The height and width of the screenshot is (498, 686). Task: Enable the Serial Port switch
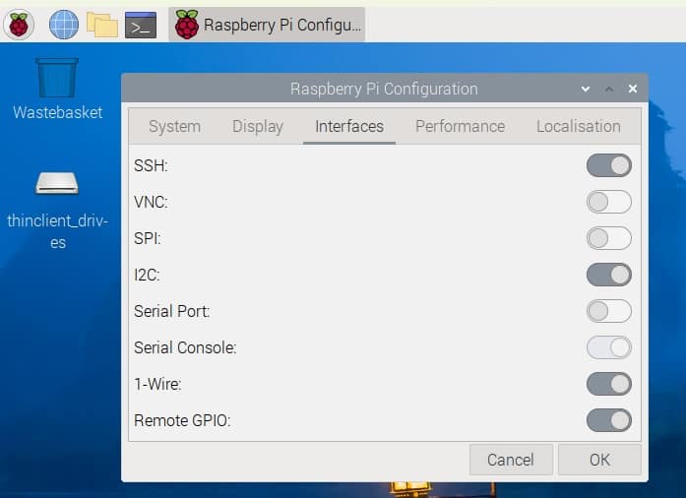click(608, 311)
